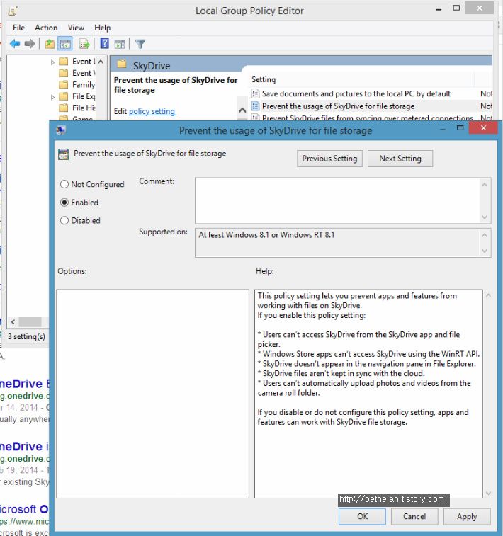Click the policy dialog title bar icon
503x536 pixels.
click(x=61, y=130)
